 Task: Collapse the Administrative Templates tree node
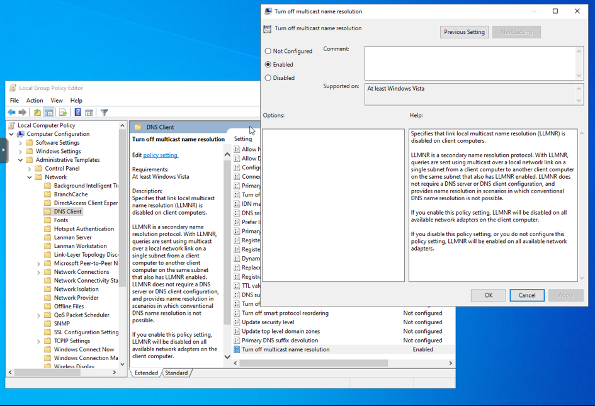pyautogui.click(x=21, y=160)
